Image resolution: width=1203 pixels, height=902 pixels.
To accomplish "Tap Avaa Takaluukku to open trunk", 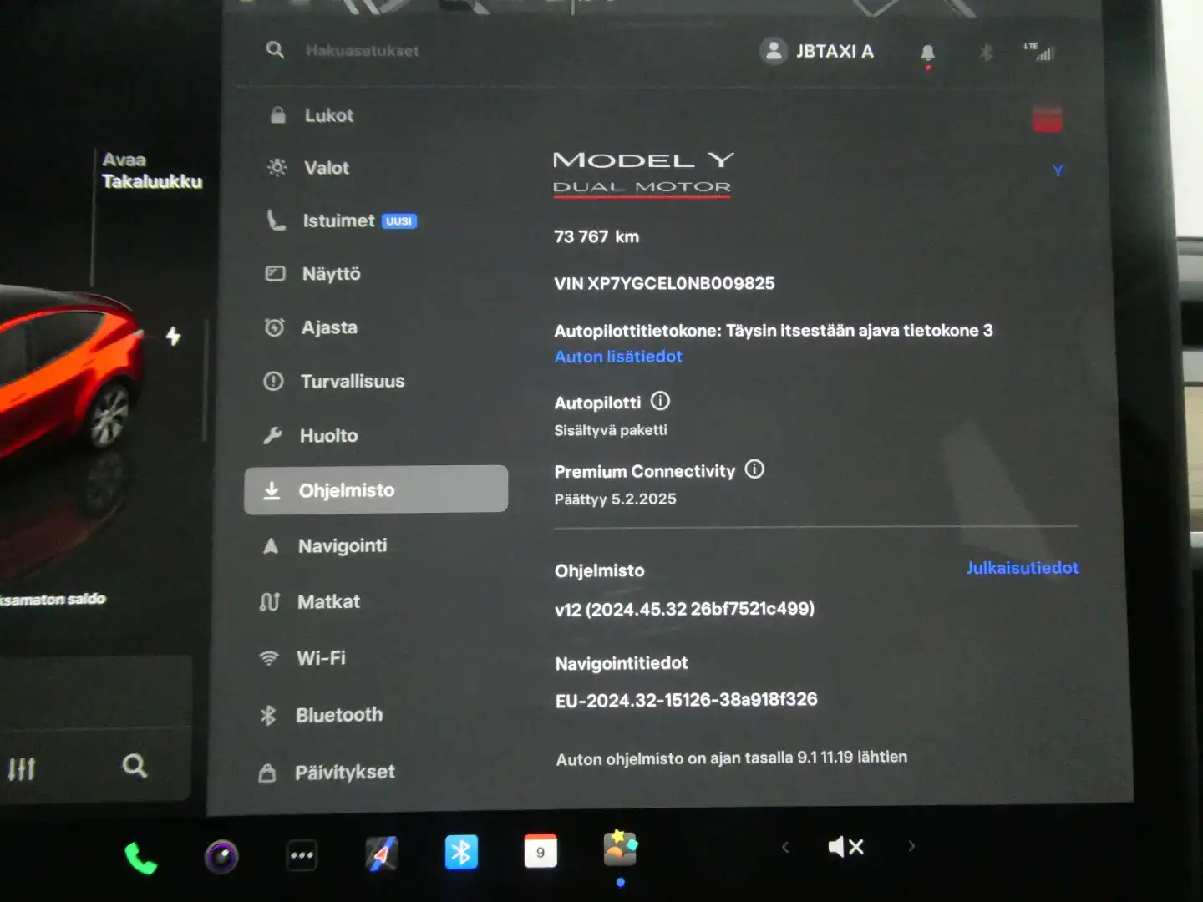I will 151,170.
